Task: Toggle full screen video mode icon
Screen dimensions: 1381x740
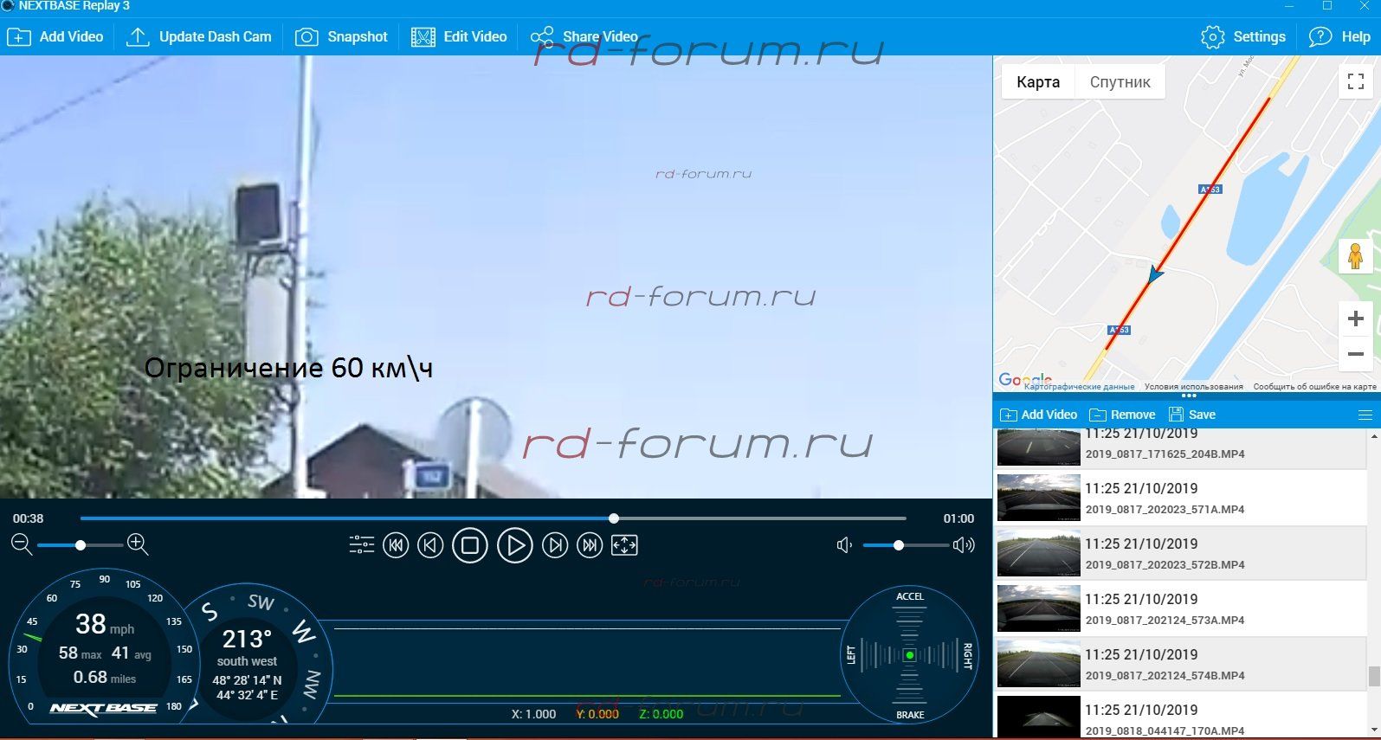Action: pos(624,545)
